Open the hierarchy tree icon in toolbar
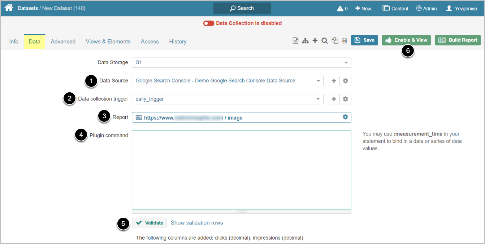Screen dimensions: 485x244 pos(305,41)
